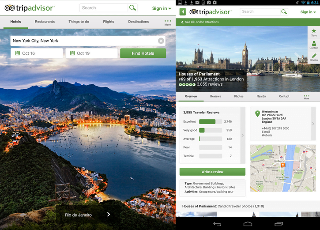Save attraction with the star icon

click(x=314, y=32)
